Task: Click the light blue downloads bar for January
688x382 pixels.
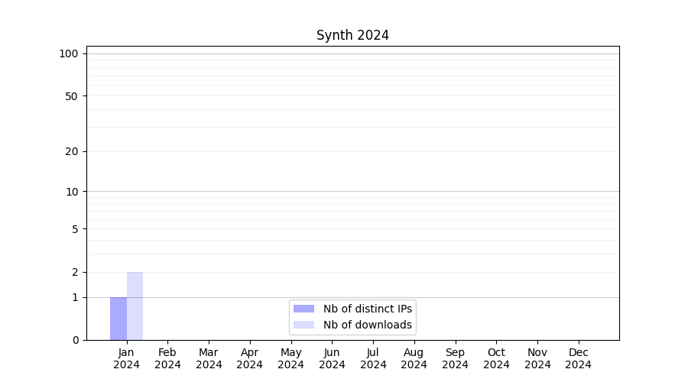Action: click(135, 306)
